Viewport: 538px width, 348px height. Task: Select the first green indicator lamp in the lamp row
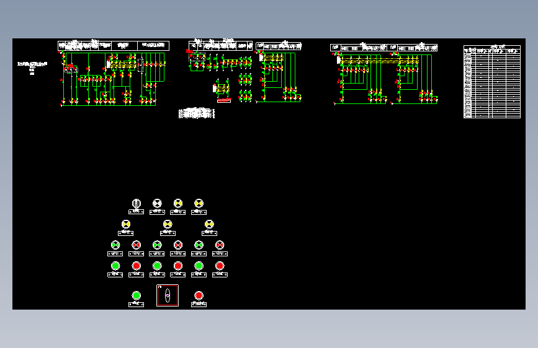click(115, 245)
